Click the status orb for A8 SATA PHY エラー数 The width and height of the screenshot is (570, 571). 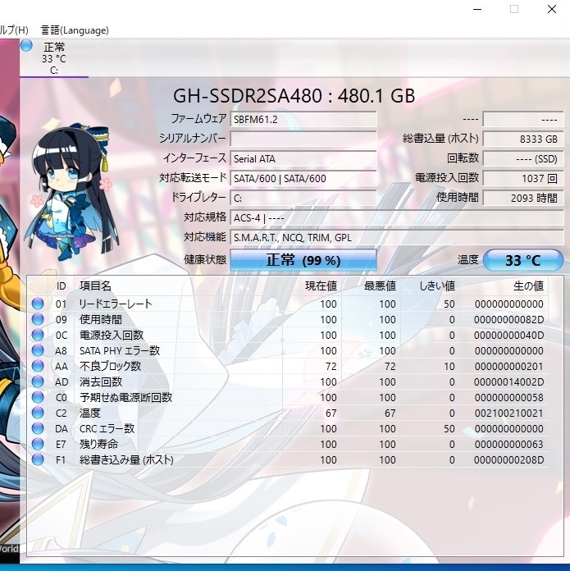pyautogui.click(x=38, y=350)
